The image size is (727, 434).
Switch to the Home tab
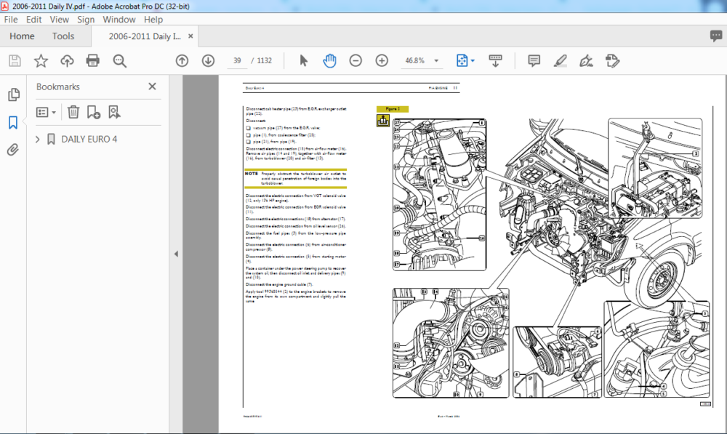click(22, 36)
